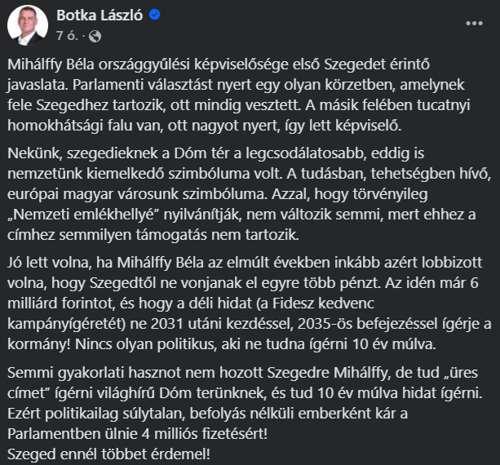Click the globe public audience icon

tap(95, 36)
